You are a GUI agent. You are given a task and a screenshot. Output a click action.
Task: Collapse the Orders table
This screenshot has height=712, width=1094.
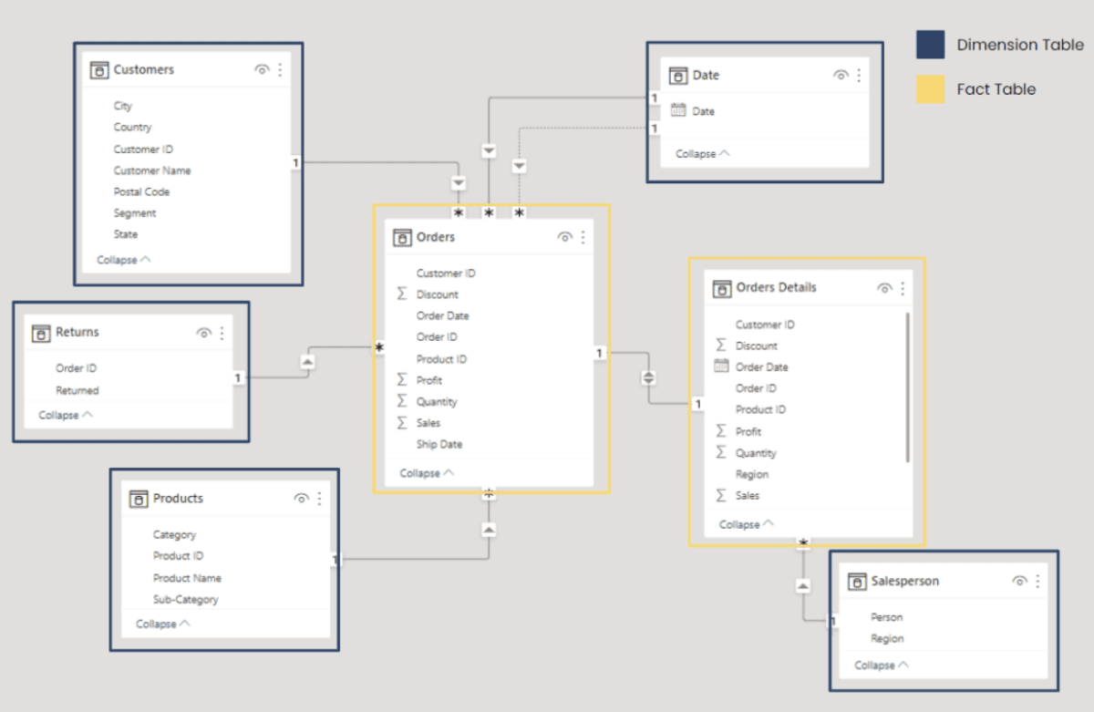(x=426, y=473)
